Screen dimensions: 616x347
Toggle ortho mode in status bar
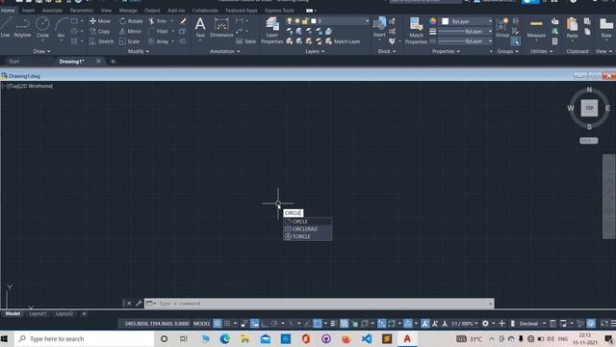tap(265, 324)
